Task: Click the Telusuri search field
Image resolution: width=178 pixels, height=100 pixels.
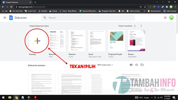Action: [88, 18]
